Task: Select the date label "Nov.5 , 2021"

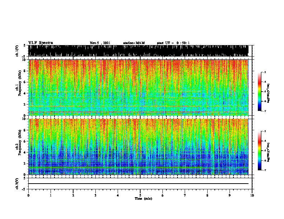Action: [100, 43]
